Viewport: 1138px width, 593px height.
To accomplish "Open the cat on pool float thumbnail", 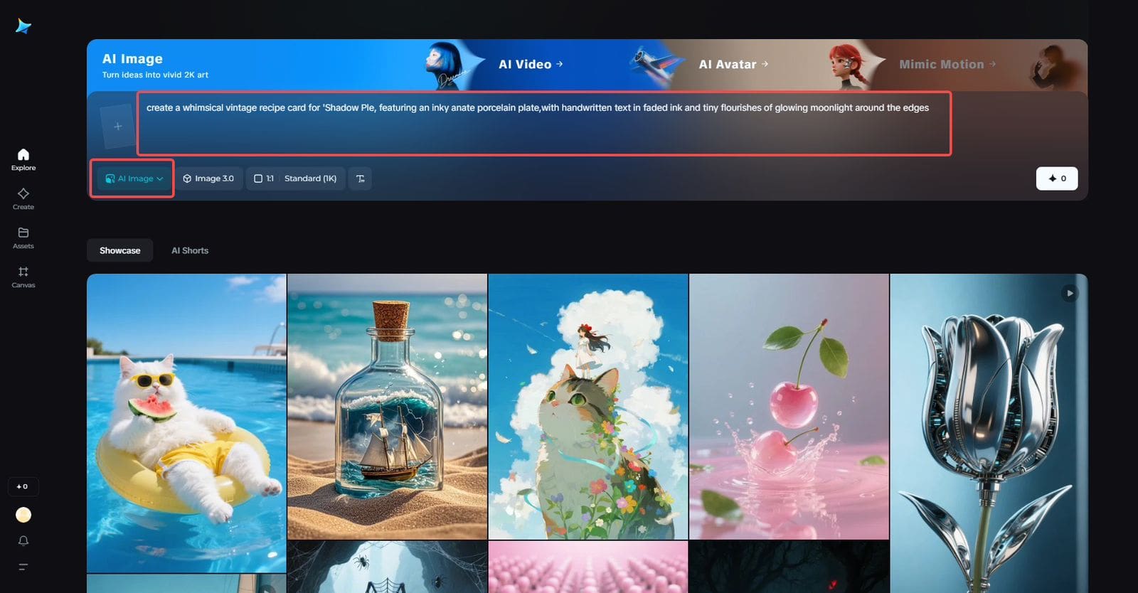I will coord(186,423).
